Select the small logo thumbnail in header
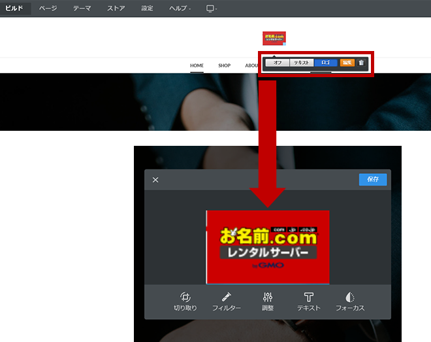This screenshot has width=431, height=342. [274, 38]
